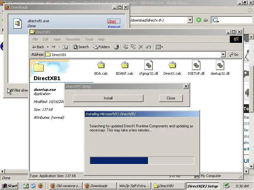Click the Copy To folder icon
The width and height of the screenshot is (254, 190).
(x=133, y=47)
